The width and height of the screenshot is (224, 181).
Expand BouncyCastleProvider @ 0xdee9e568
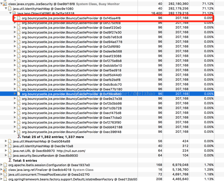(x=15, y=51)
